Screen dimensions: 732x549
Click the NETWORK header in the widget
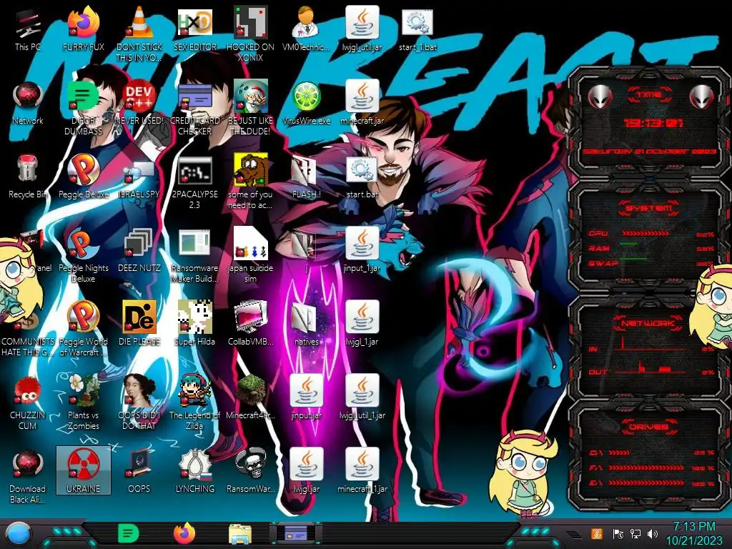coord(648,323)
